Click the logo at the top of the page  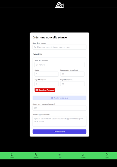(x=59, y=5)
